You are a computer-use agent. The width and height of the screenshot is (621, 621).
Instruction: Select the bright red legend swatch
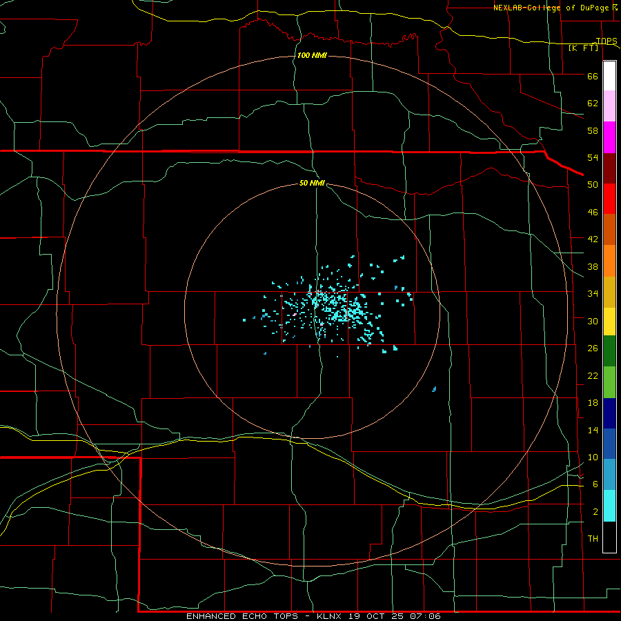tap(609, 199)
